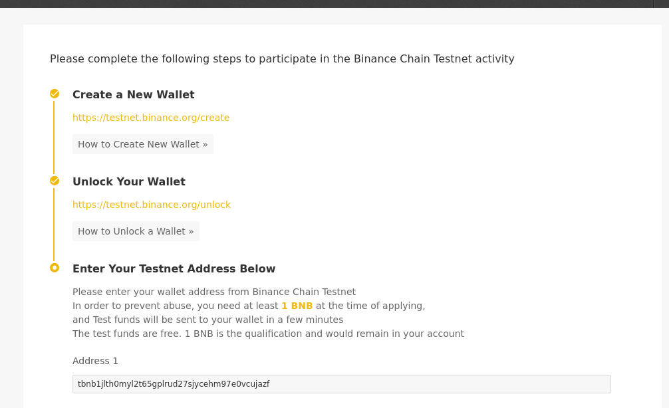Click the 'In order to prevent abuse' text
The height and width of the screenshot is (408, 669).
pos(176,306)
